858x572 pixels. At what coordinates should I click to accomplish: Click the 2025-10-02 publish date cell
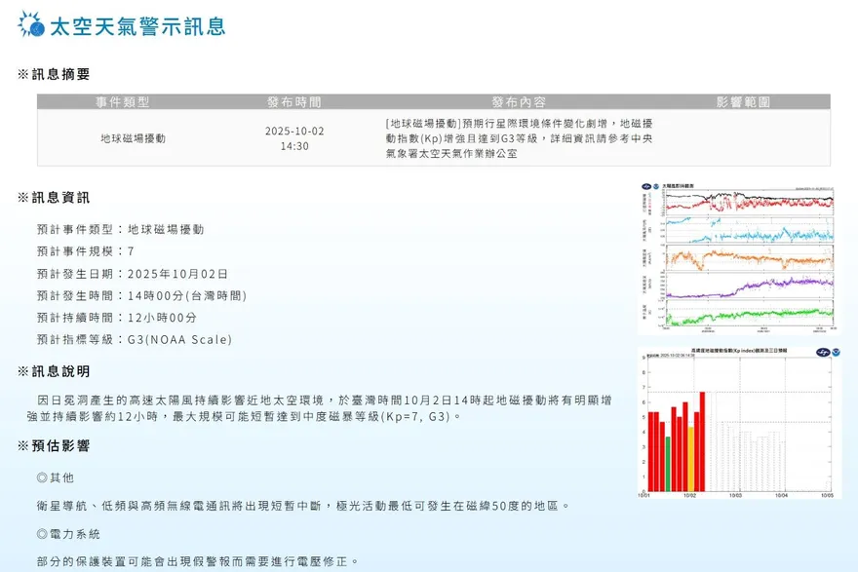click(294, 132)
